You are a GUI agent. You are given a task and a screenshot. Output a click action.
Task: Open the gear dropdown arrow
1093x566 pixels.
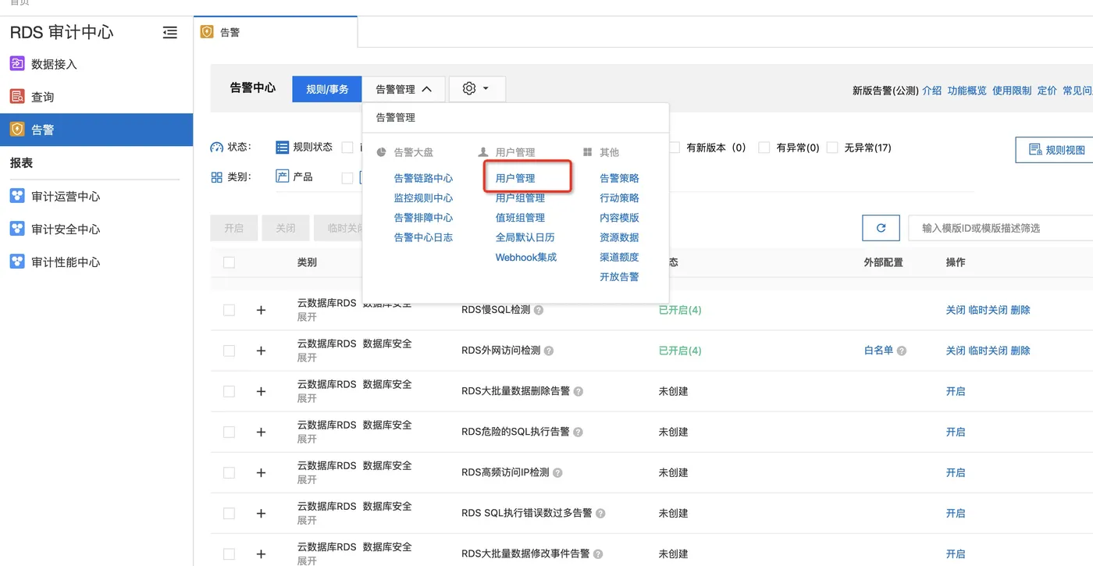(486, 89)
